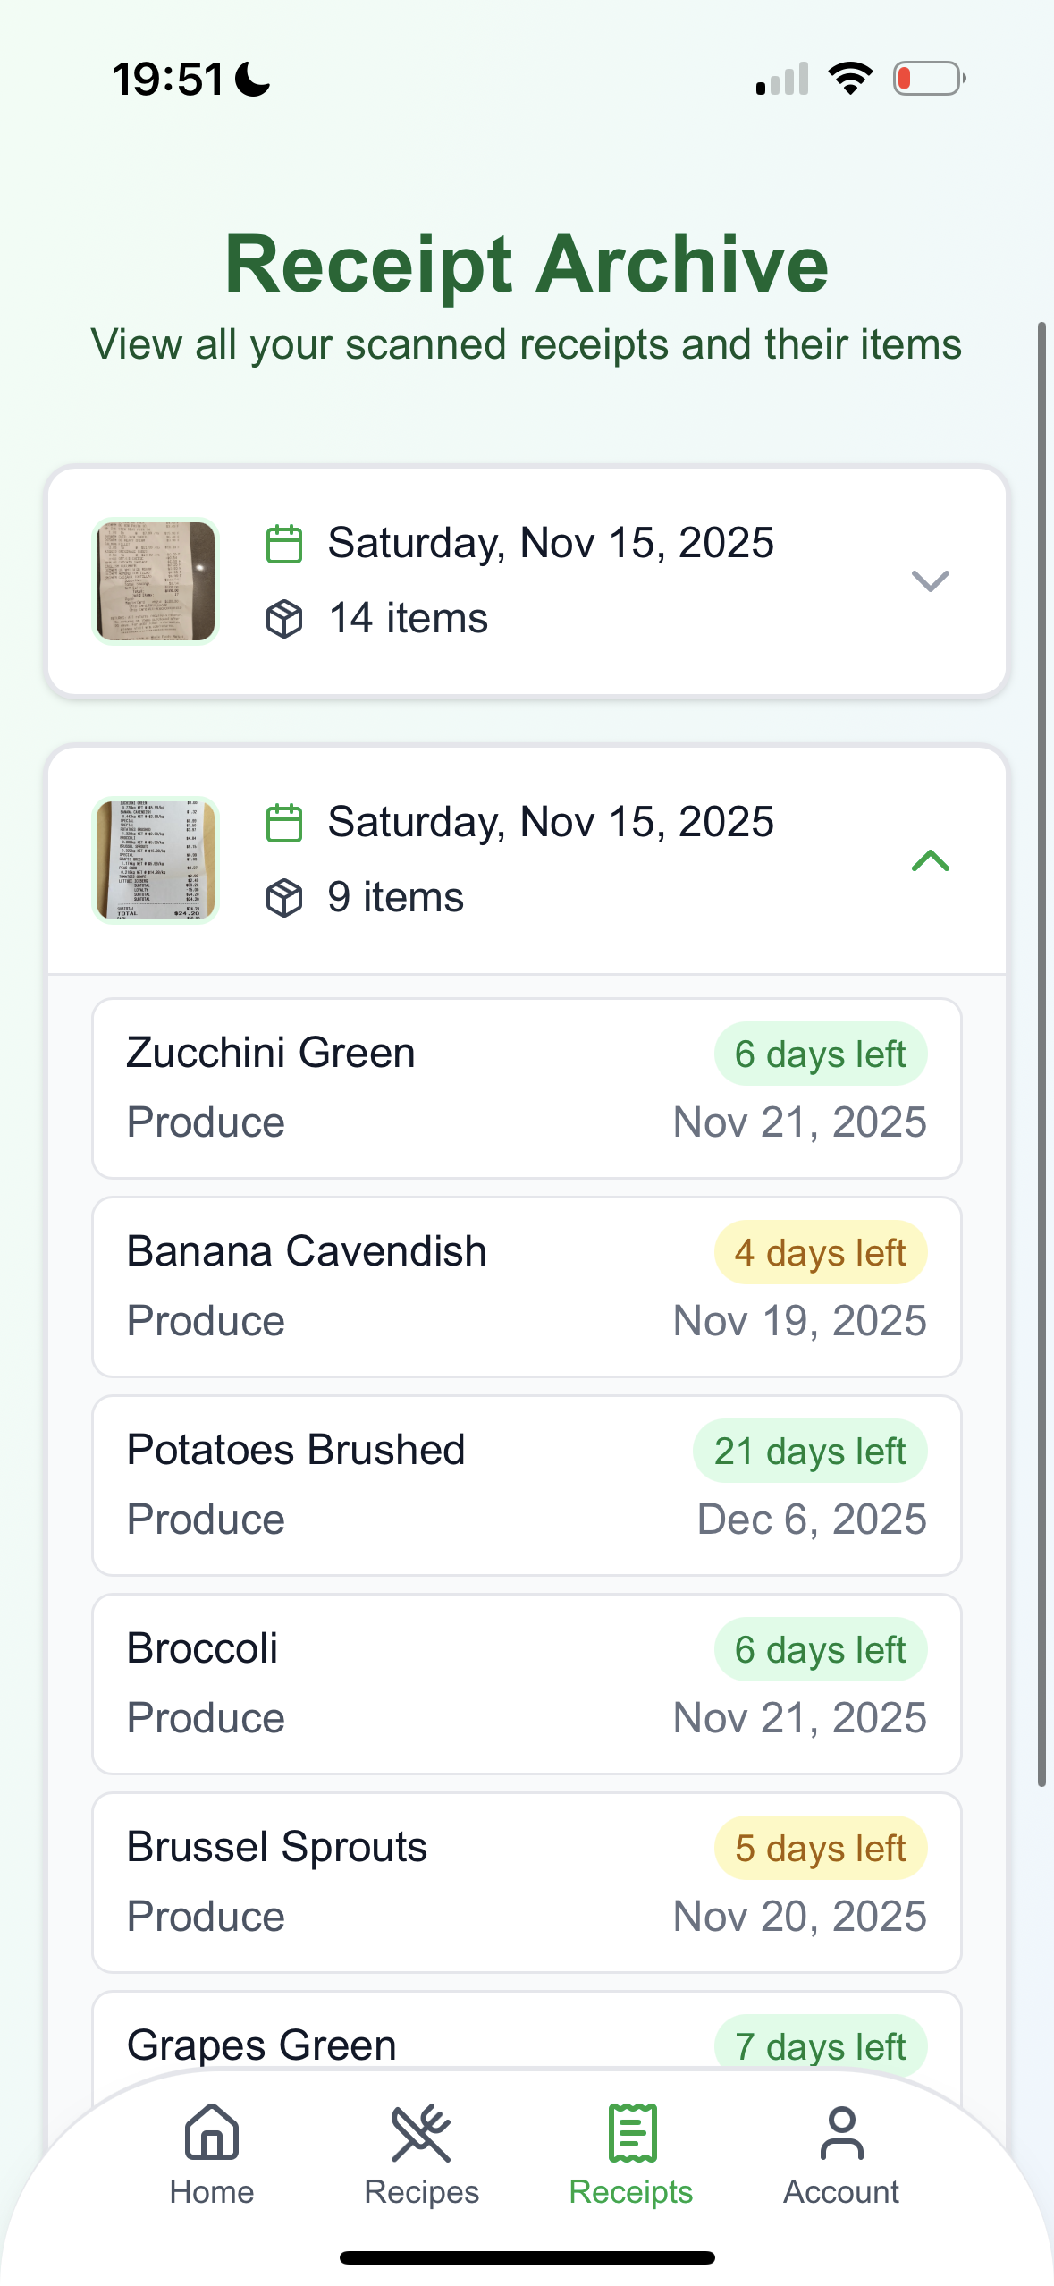Open the Potatoes Brushed item card
Screen dimensions: 1054x2286
click(x=527, y=1486)
